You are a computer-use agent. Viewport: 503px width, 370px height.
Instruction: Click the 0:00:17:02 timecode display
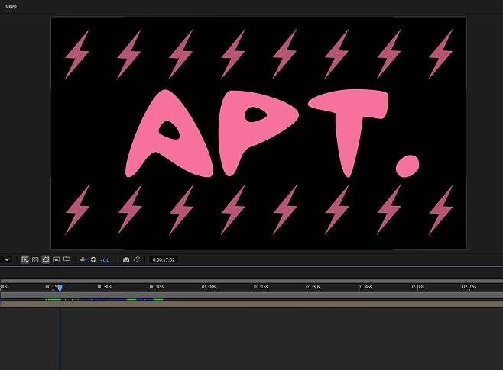164,260
